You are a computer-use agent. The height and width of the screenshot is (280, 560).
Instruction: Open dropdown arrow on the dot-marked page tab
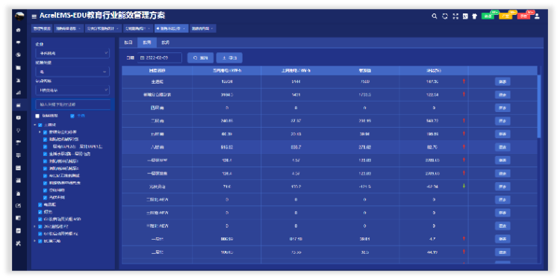coord(184,28)
